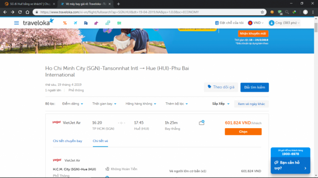Open a new browser tab
The image size is (318, 178).
pyautogui.click(x=118, y=4)
